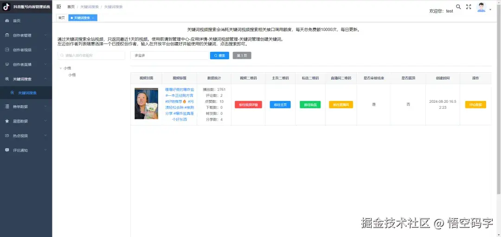This screenshot has height=237, width=501.
Task: Click the red 前往视频详情 button
Action: (x=248, y=105)
